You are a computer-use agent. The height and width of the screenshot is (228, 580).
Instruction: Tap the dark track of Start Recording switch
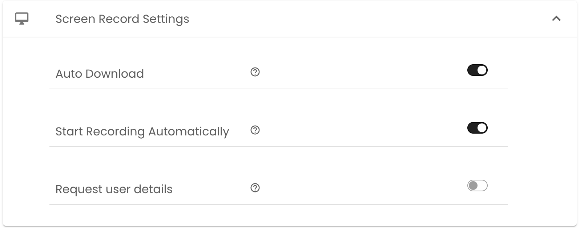tap(472, 128)
